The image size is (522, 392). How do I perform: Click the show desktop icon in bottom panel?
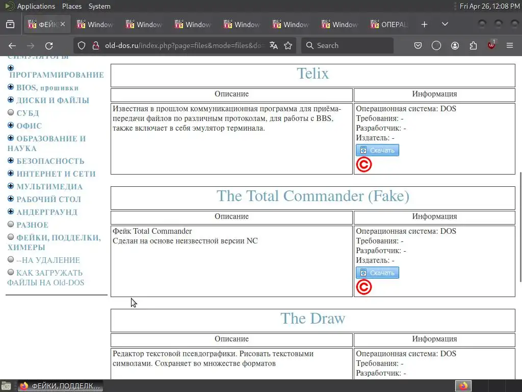tap(6, 386)
